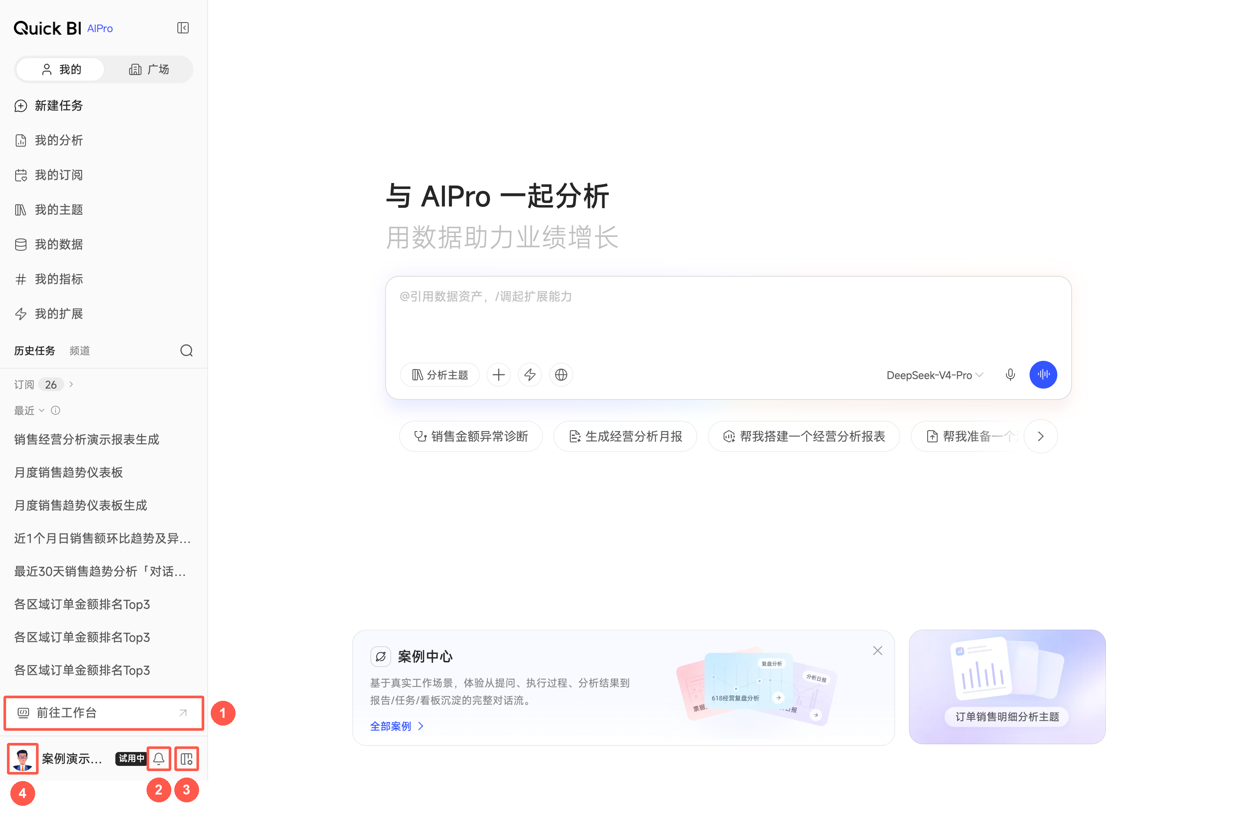This screenshot has height=824, width=1249.
Task: Open history task 月度销售趋势仪表板
Action: coord(69,472)
